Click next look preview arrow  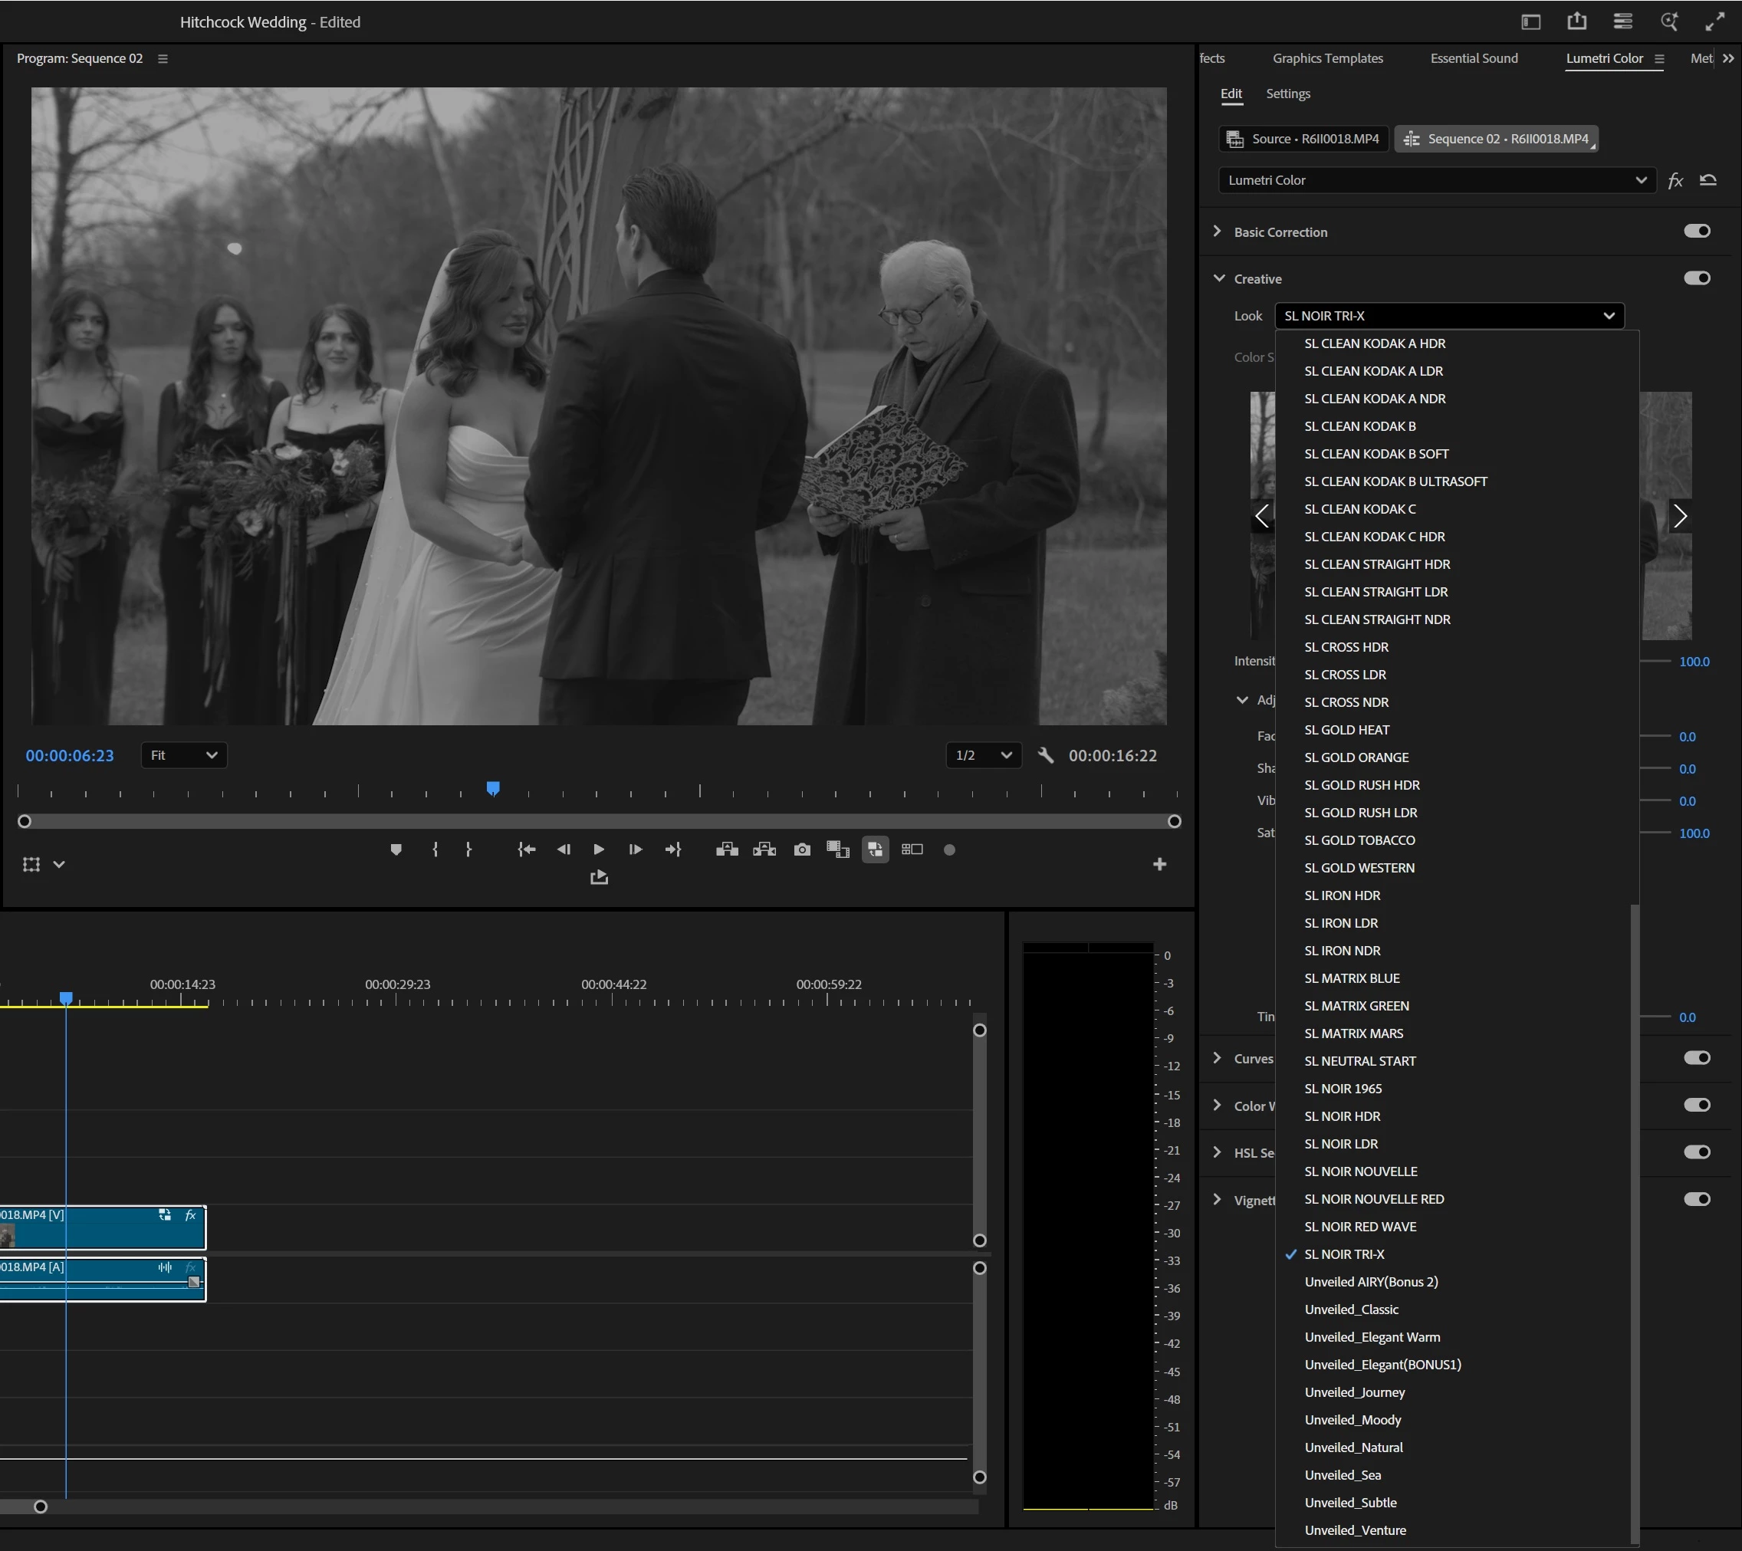(x=1679, y=515)
